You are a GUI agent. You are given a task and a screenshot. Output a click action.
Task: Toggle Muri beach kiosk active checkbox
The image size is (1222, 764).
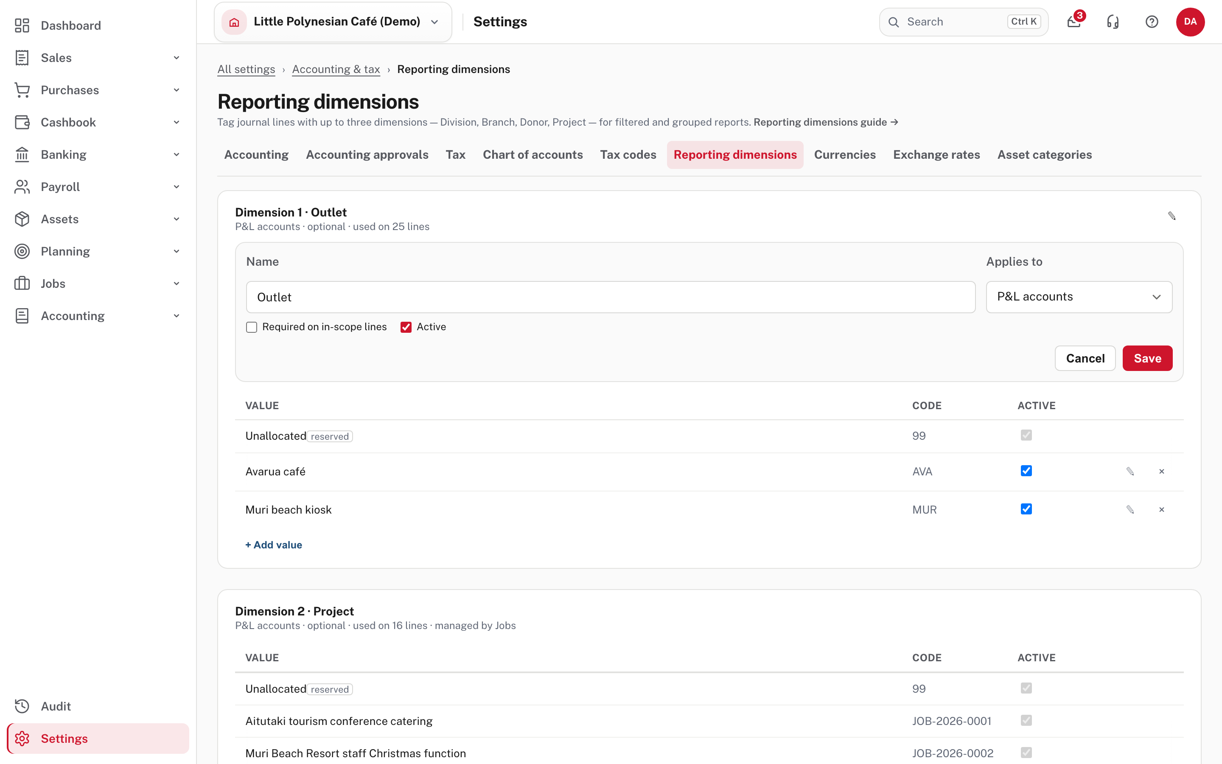tap(1026, 509)
